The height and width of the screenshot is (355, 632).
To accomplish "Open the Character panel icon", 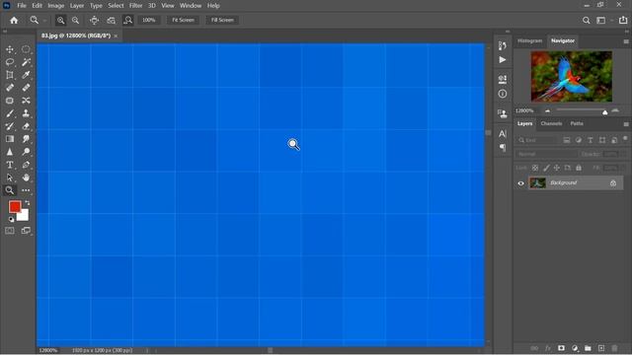I will [503, 134].
